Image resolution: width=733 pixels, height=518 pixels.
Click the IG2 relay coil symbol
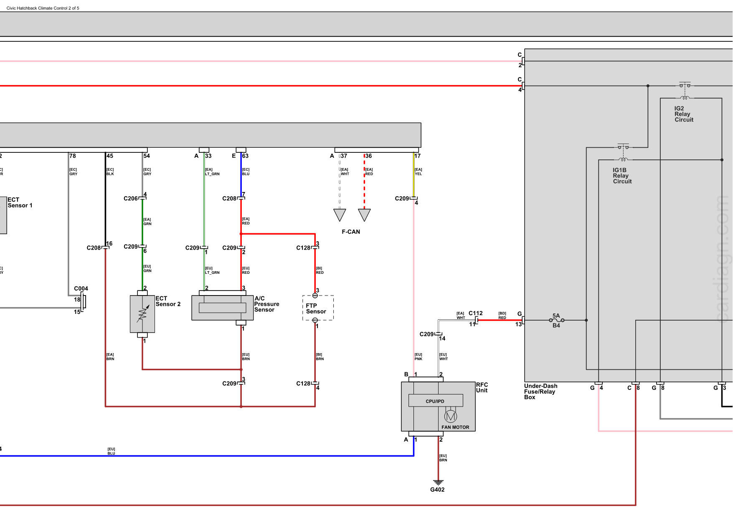point(685,98)
